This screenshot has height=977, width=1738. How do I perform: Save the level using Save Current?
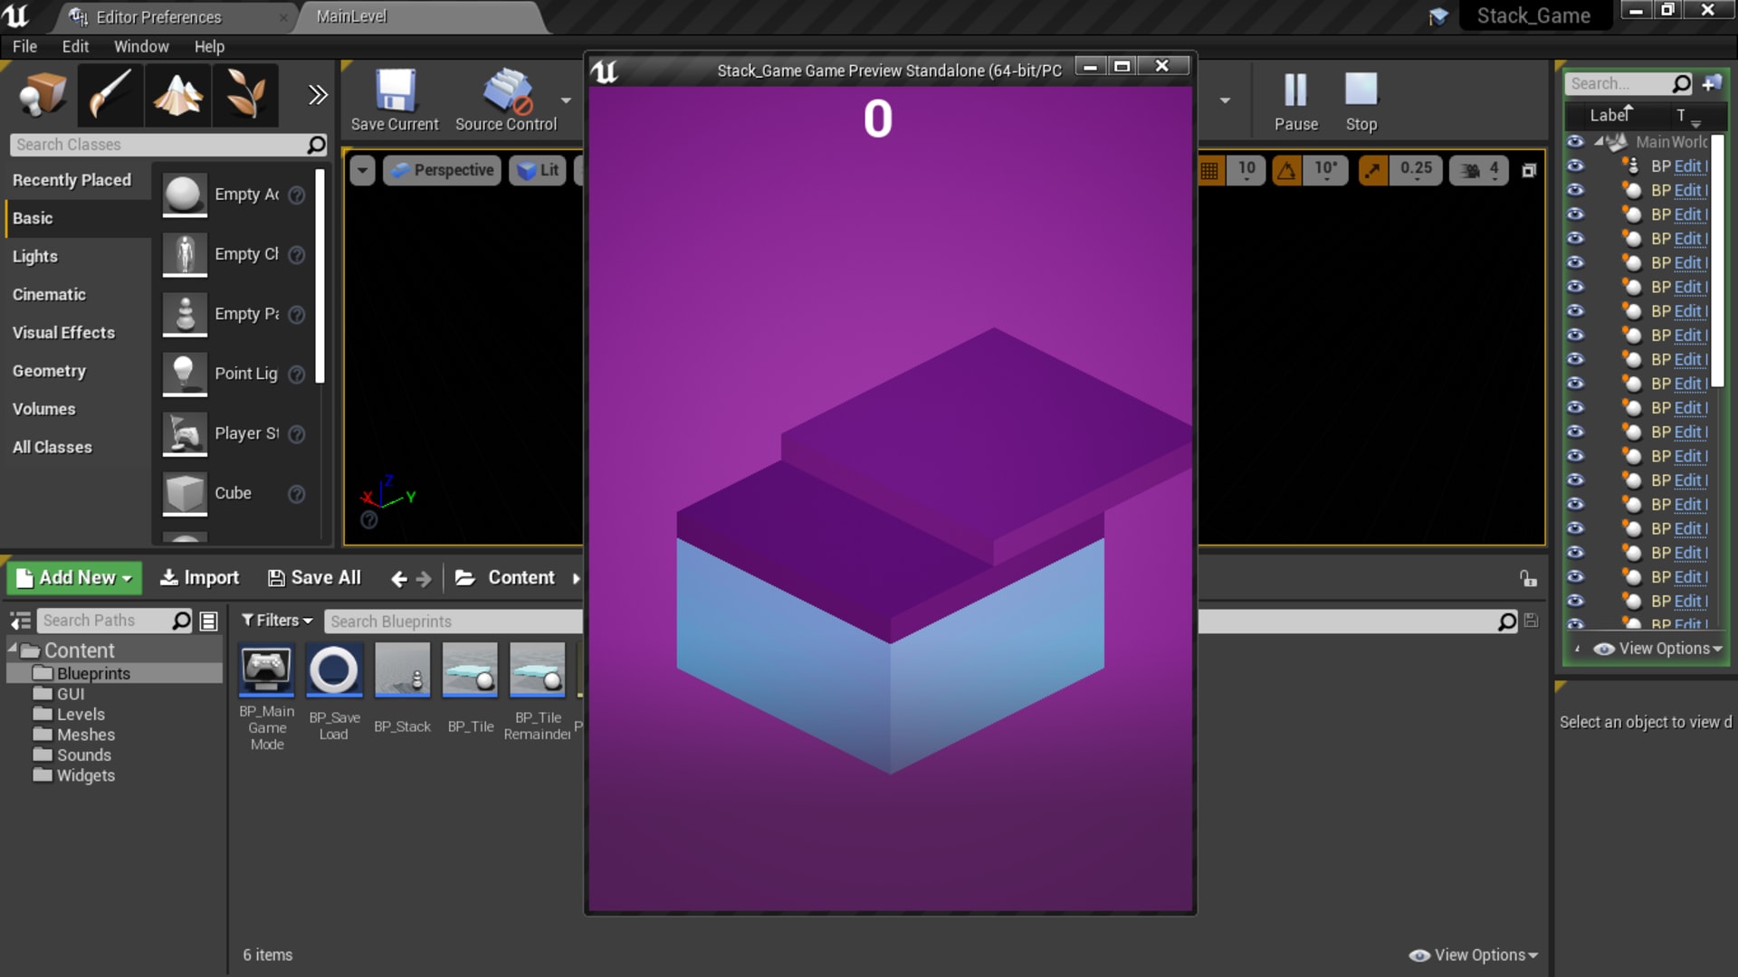point(394,100)
